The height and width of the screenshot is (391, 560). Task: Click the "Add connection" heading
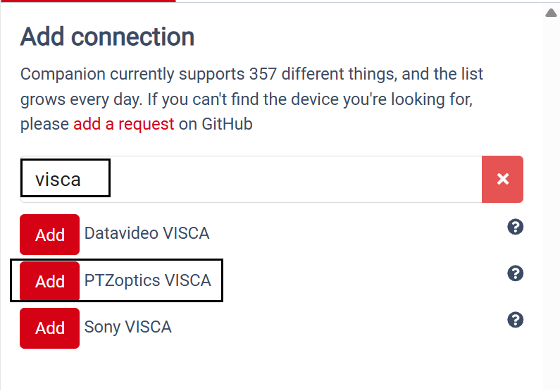coord(107,37)
